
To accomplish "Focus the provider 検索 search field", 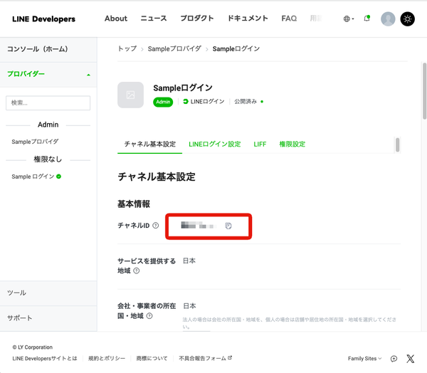I will point(48,103).
